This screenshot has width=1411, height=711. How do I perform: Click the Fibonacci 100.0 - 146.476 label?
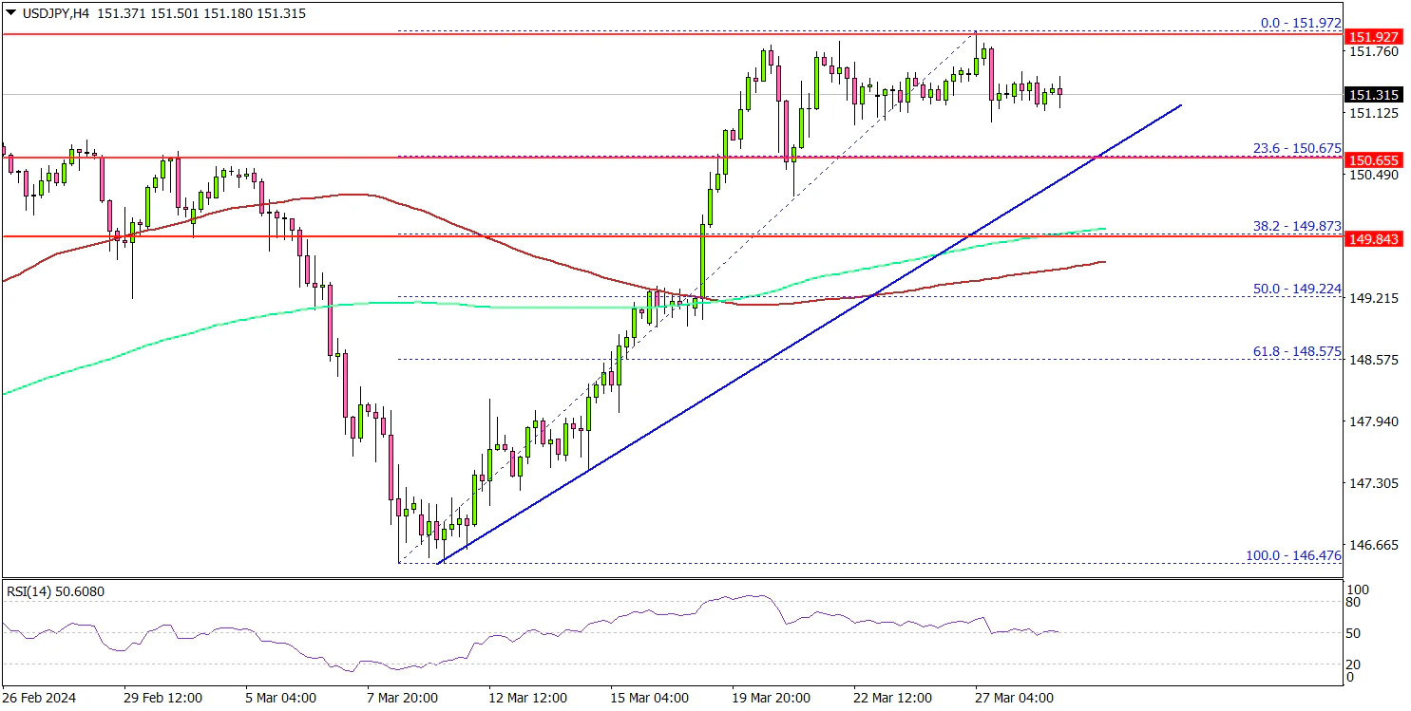[1287, 554]
